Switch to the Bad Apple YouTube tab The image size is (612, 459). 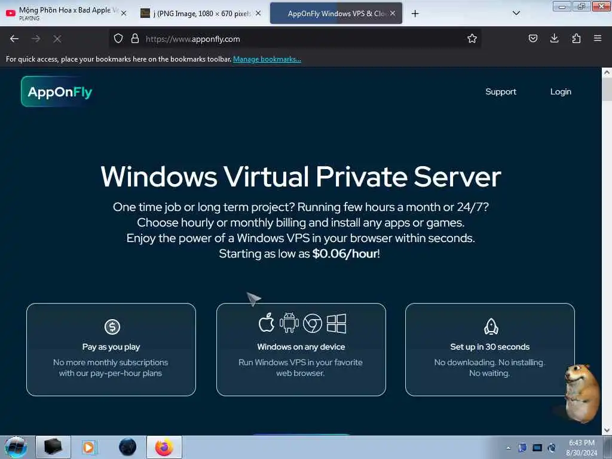click(66, 13)
